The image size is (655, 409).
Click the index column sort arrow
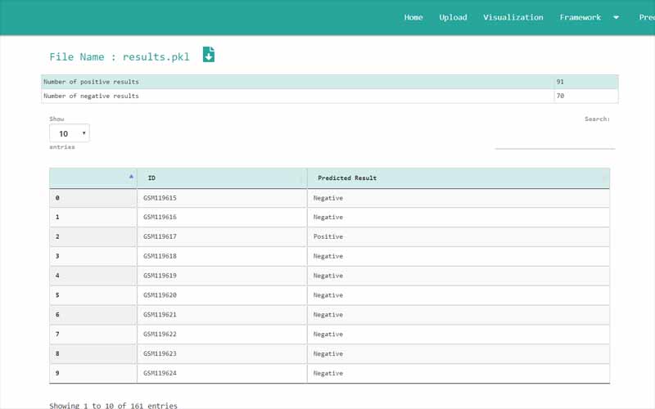[131, 177]
